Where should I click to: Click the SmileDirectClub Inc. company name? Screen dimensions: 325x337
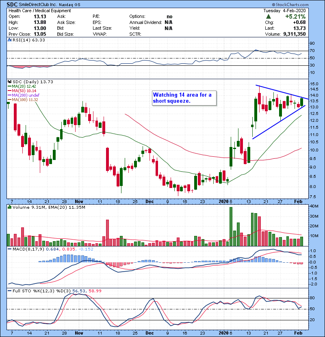38,4
